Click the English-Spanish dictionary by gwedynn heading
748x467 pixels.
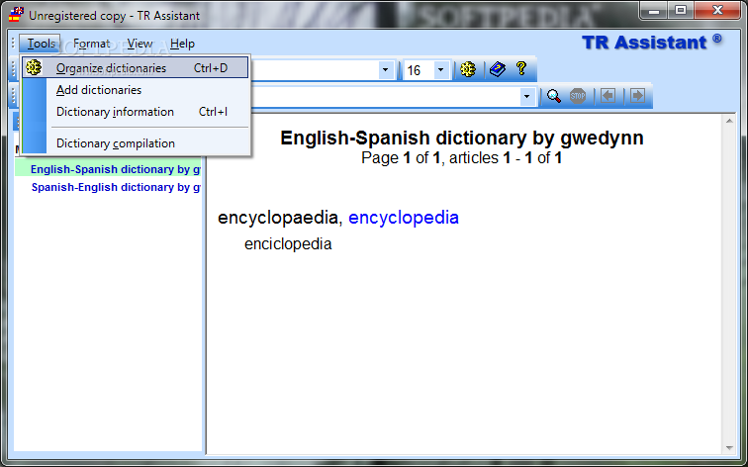[x=462, y=138]
